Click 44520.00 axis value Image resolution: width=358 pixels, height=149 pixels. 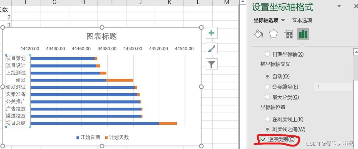click(158, 49)
